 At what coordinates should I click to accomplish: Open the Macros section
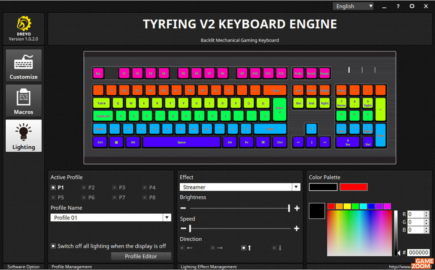click(24, 101)
